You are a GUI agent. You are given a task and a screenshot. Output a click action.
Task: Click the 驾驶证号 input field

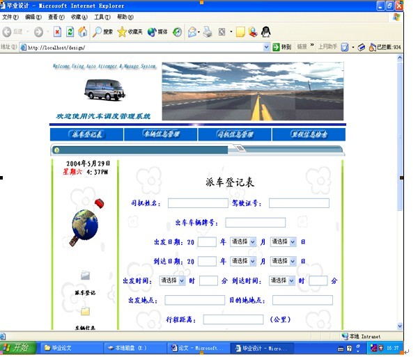click(299, 204)
